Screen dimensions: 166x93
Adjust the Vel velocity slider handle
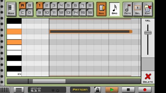tap(148, 33)
